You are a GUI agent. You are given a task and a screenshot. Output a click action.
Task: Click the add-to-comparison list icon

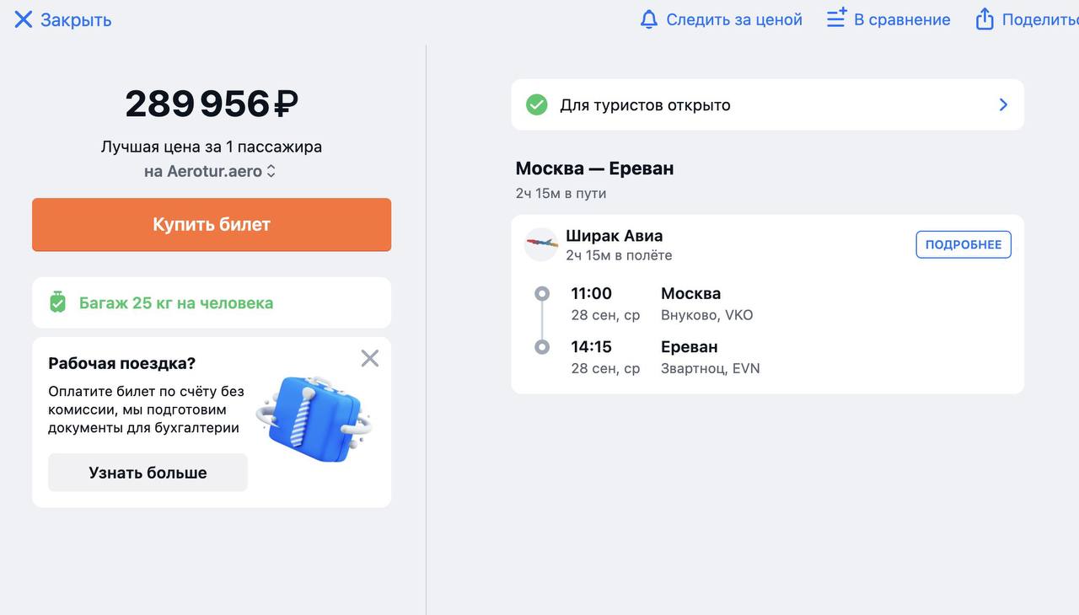(x=836, y=18)
